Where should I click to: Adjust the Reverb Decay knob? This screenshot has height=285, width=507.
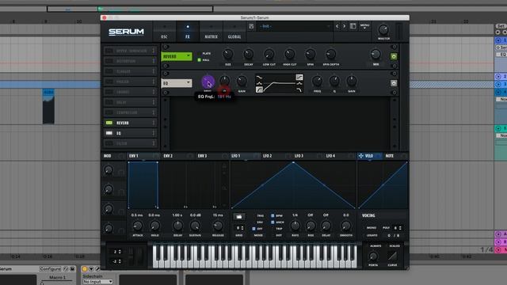pos(248,55)
